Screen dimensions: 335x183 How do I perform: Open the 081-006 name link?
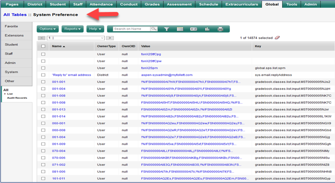pos(59,171)
